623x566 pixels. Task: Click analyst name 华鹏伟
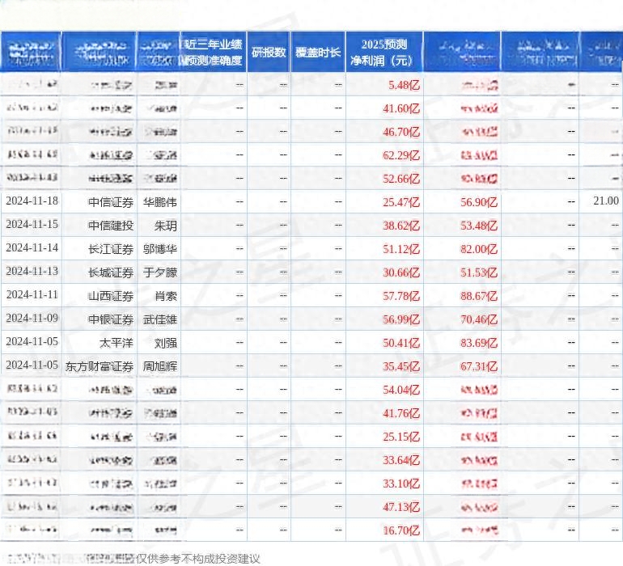tap(160, 202)
